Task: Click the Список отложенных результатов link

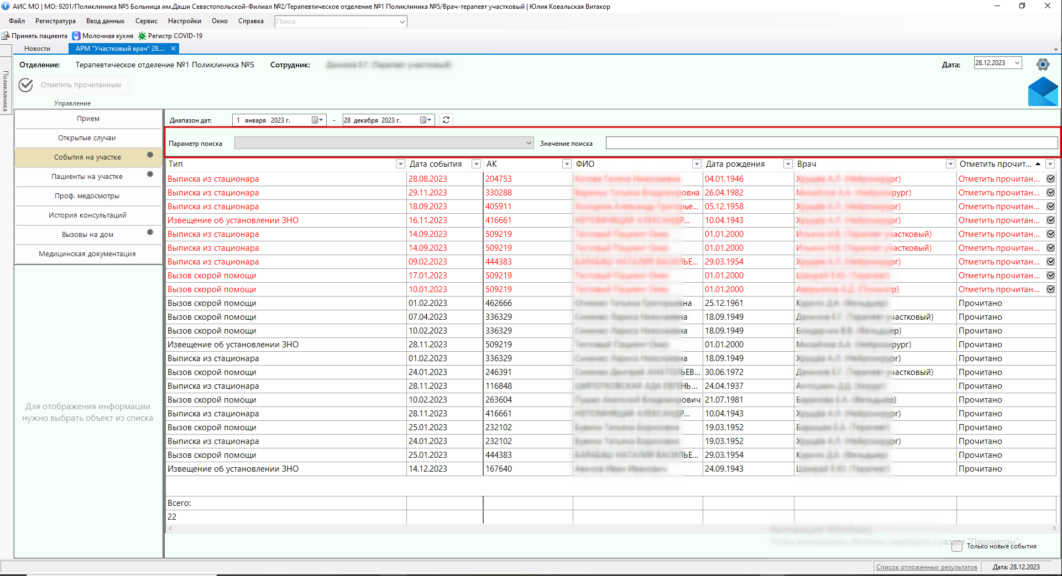Action: [927, 567]
